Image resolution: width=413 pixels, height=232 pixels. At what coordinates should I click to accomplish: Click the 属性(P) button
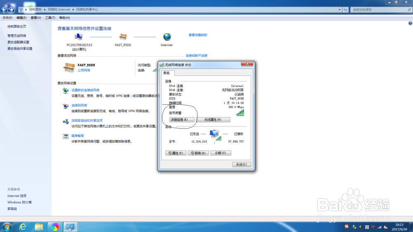(176, 153)
